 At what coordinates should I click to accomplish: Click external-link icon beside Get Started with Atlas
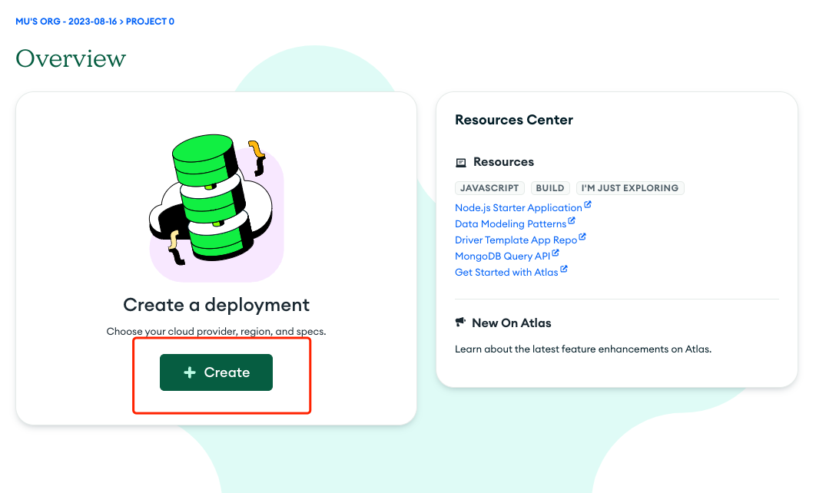[564, 270]
